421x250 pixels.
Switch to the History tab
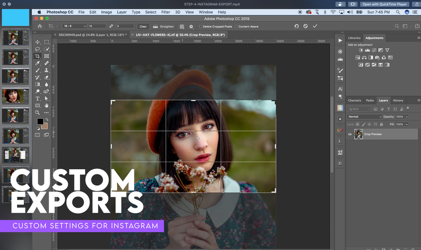(x=398, y=101)
